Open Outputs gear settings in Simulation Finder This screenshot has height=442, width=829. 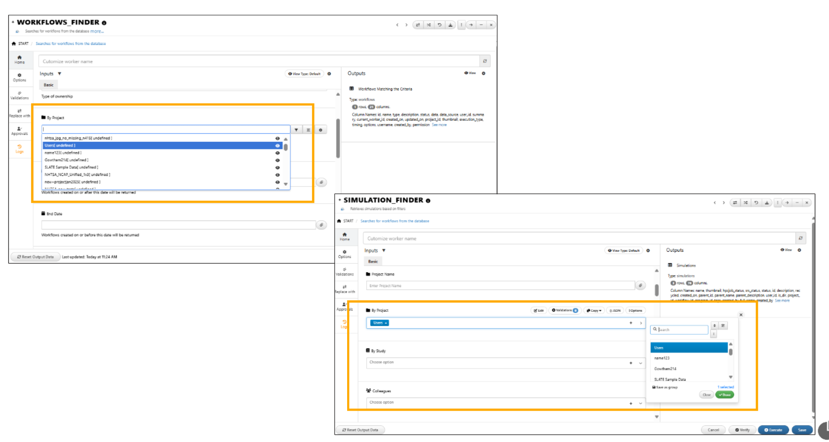(x=799, y=250)
